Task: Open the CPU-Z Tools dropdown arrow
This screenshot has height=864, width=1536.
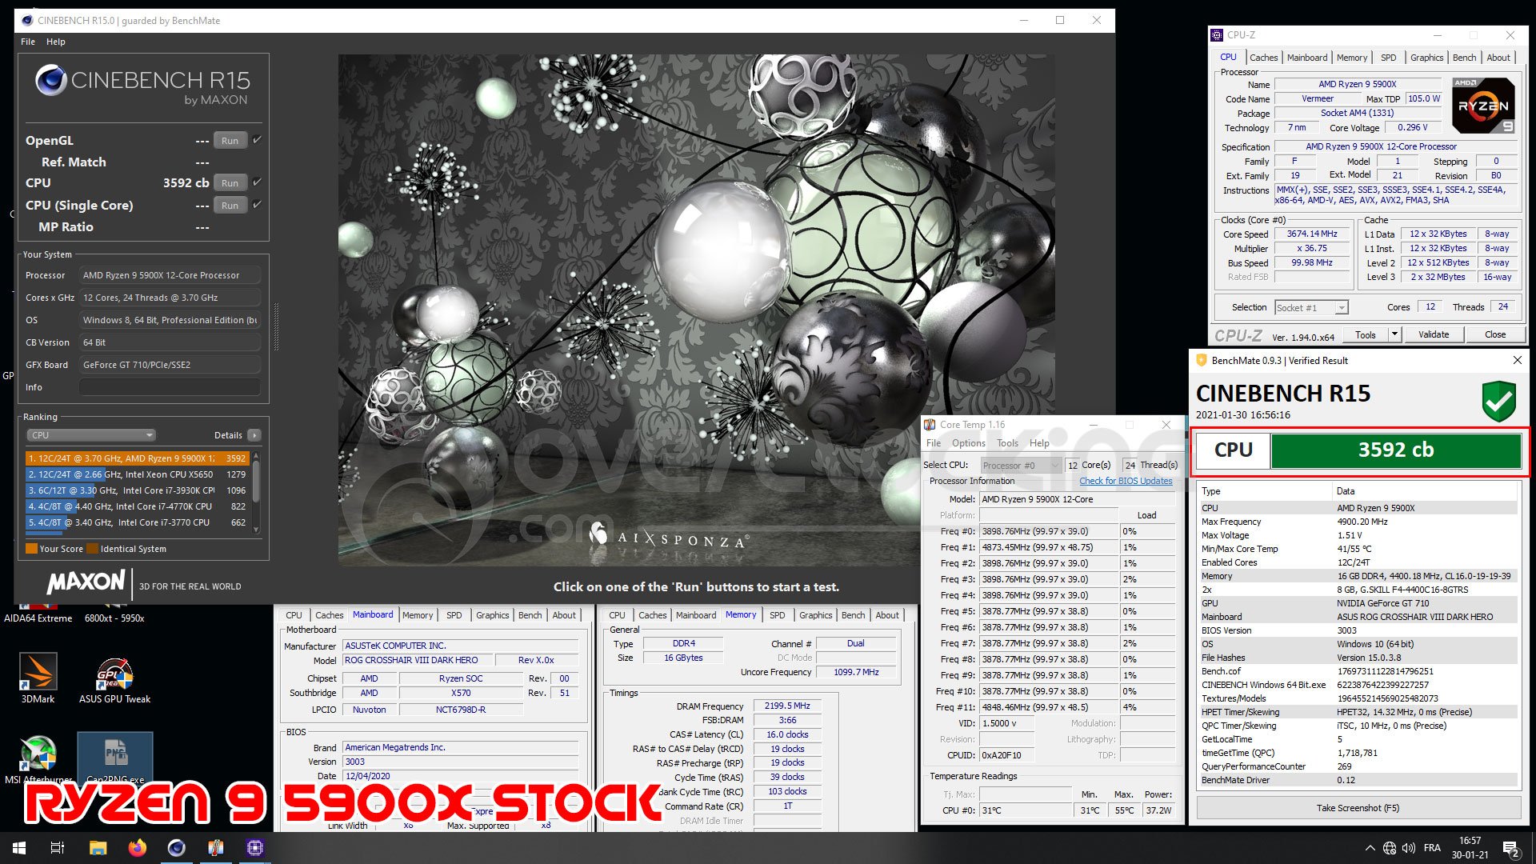Action: pos(1394,334)
